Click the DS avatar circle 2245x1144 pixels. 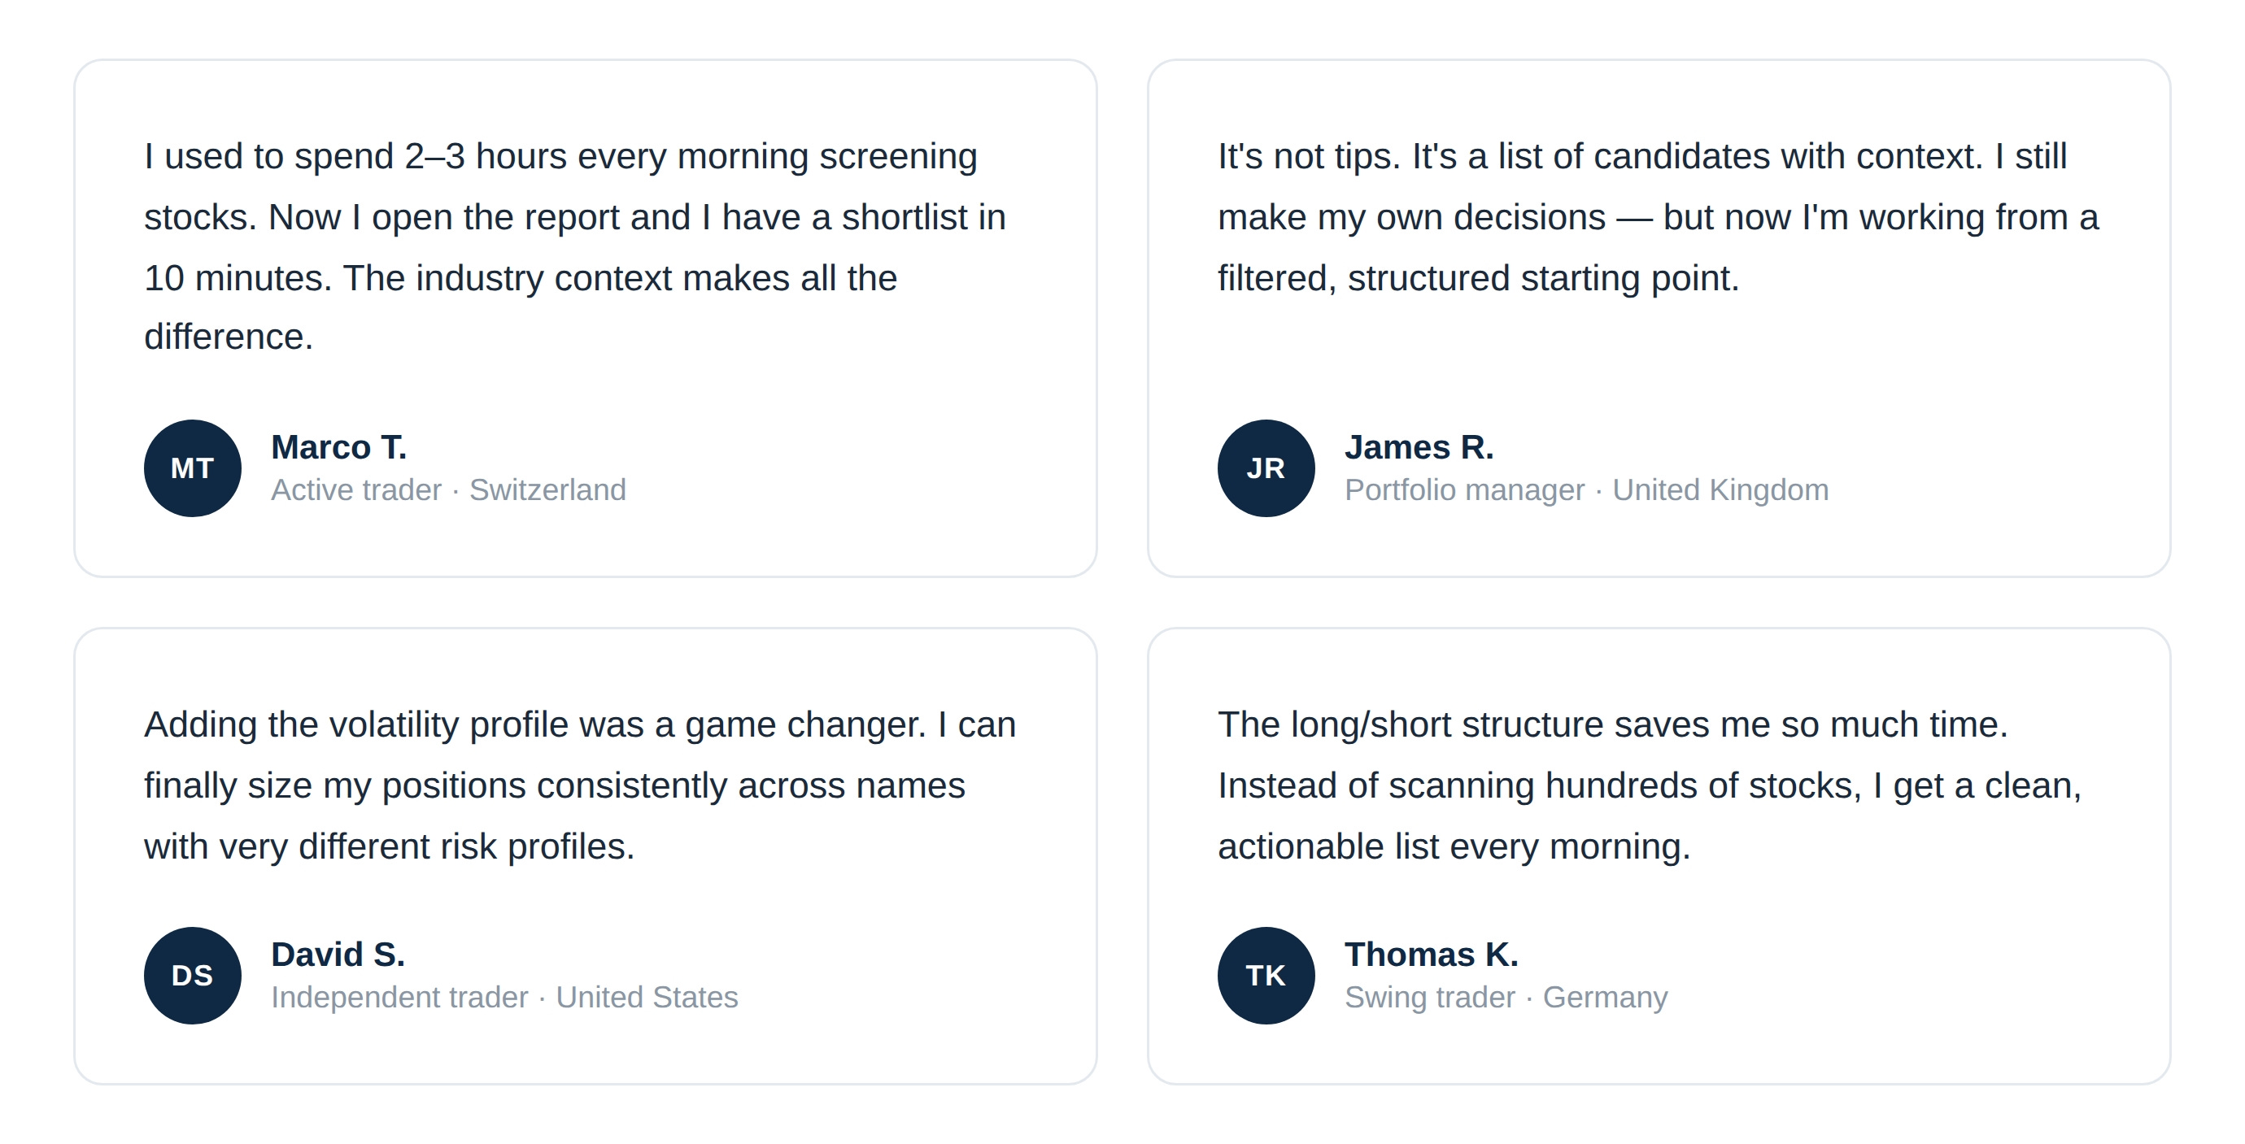(192, 975)
